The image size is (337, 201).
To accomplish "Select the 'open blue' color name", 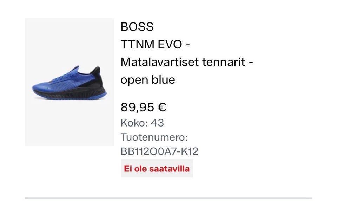I will tap(148, 80).
